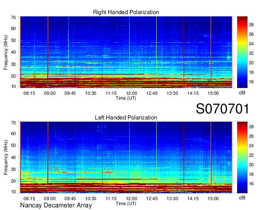Click "Time (UT)" label under Right Handed plot
Image resolution: width=258 pixels, height=210 pixels.
(x=126, y=98)
